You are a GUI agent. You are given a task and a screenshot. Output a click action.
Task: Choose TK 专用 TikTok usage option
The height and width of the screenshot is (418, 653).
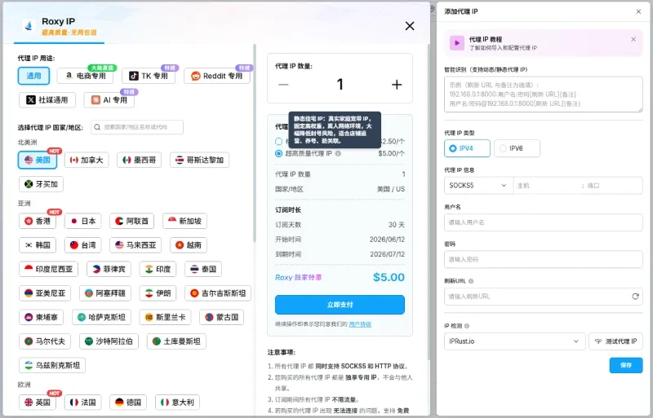tap(149, 76)
